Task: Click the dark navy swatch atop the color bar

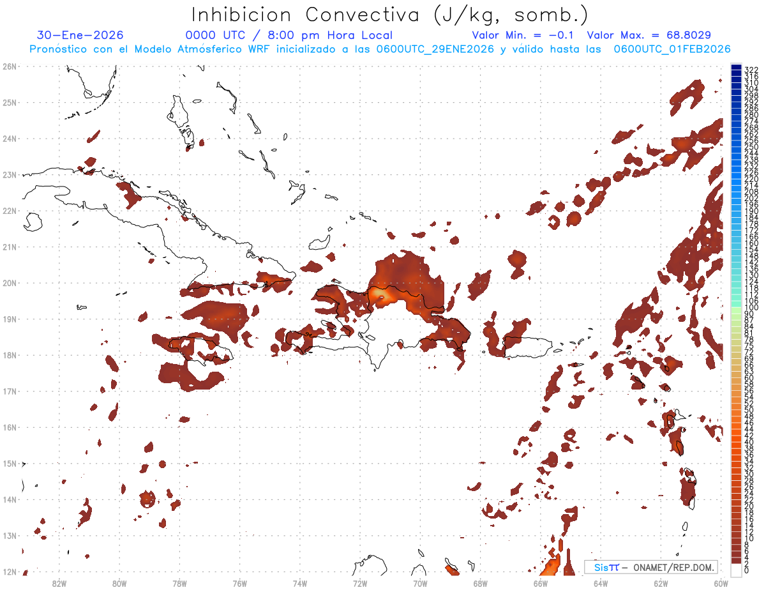Action: (x=736, y=67)
